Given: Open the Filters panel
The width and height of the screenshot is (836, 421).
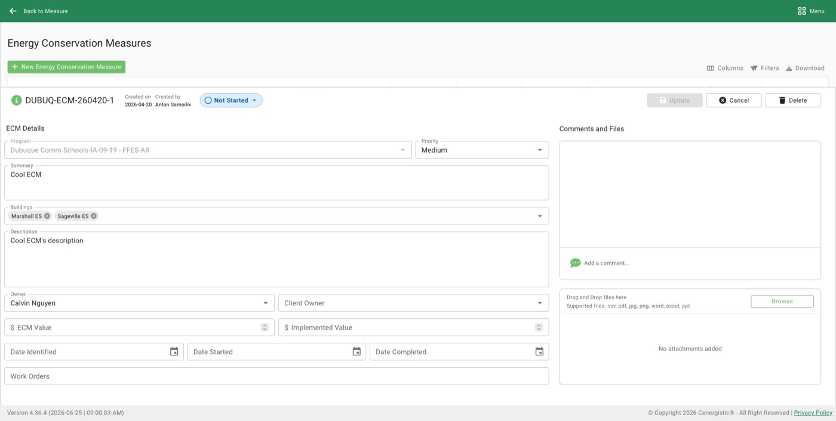Looking at the screenshot, I should (x=765, y=68).
